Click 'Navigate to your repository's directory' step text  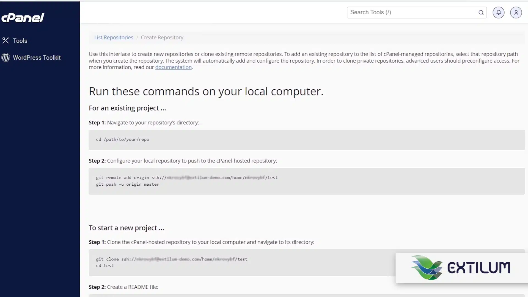(153, 123)
